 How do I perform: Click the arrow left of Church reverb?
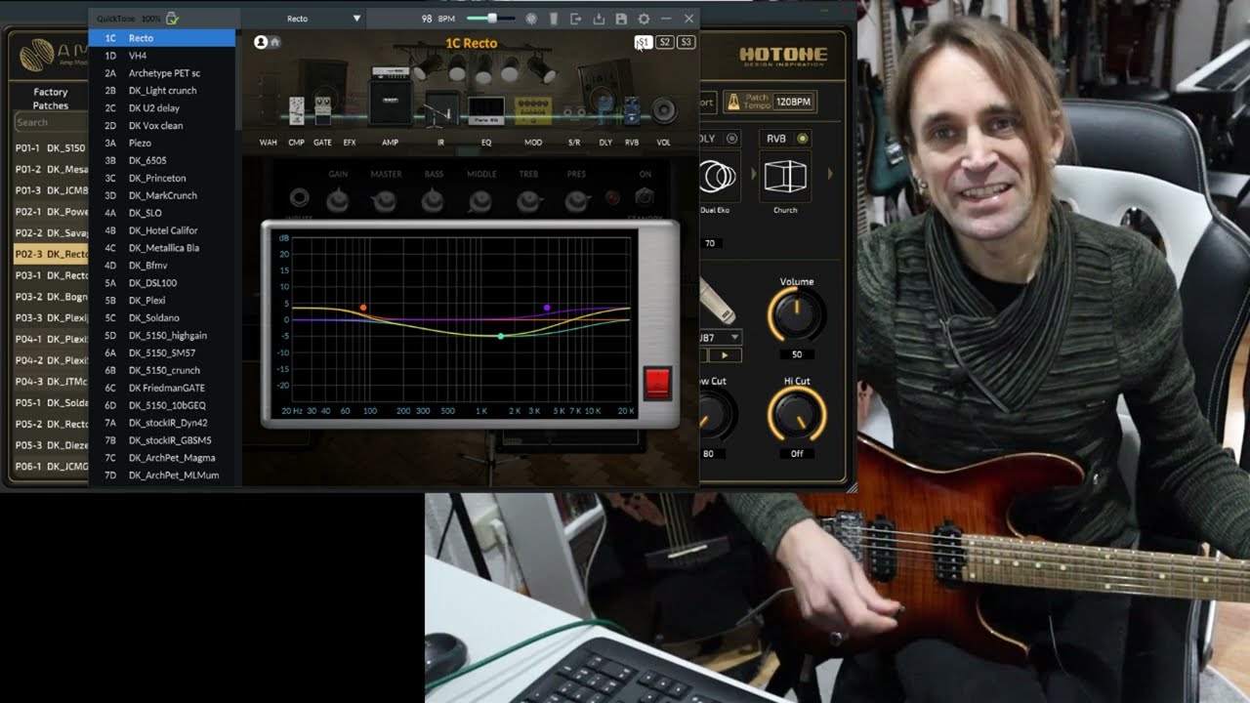pos(753,174)
